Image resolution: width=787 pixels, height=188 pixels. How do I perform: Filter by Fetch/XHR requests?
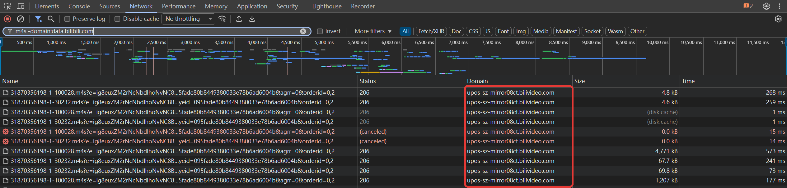tap(431, 31)
